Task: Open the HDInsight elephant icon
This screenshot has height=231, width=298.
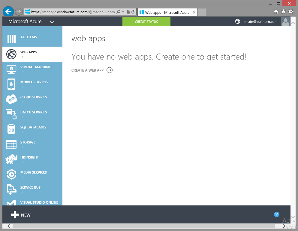Action: (11, 159)
